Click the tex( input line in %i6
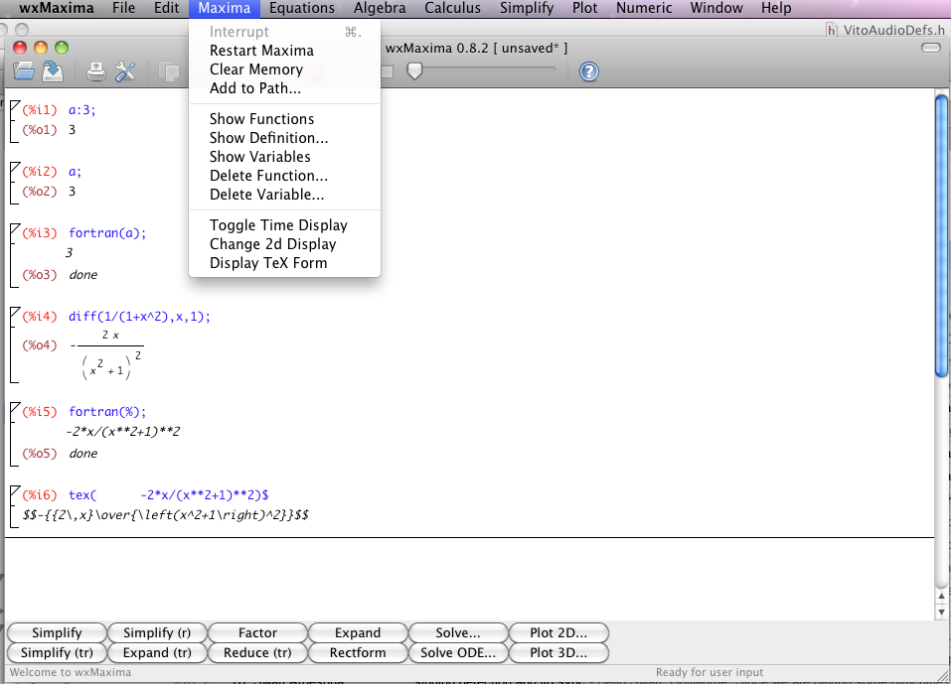Screen dimensions: 951x684 point(168,495)
